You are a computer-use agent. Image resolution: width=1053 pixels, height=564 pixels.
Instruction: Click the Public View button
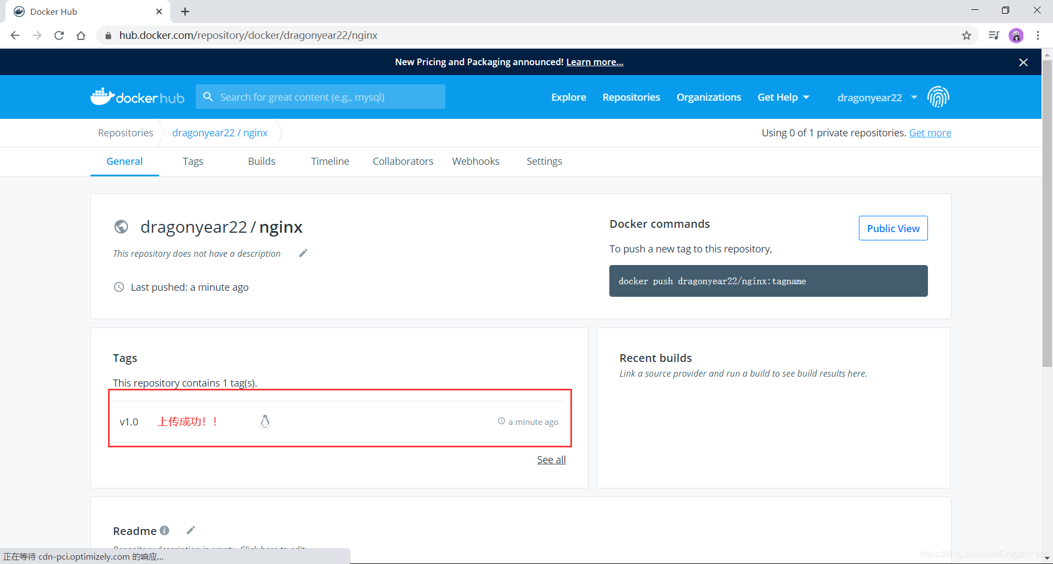click(893, 228)
